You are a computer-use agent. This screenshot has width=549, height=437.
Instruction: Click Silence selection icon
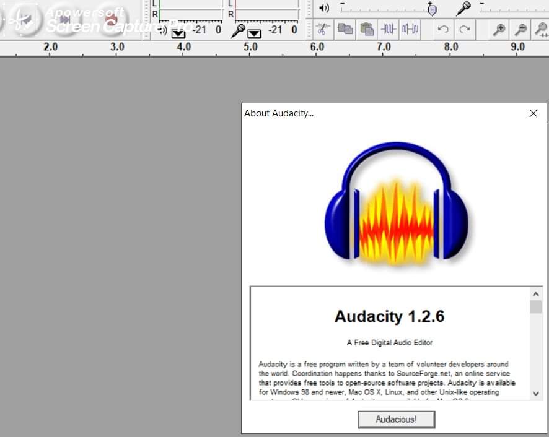pos(410,29)
